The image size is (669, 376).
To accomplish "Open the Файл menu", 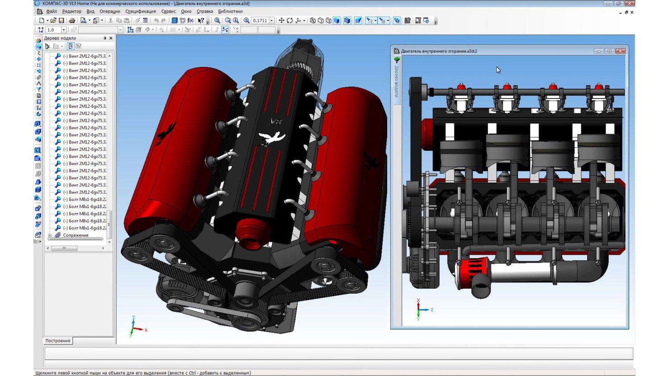I will tap(51, 11).
